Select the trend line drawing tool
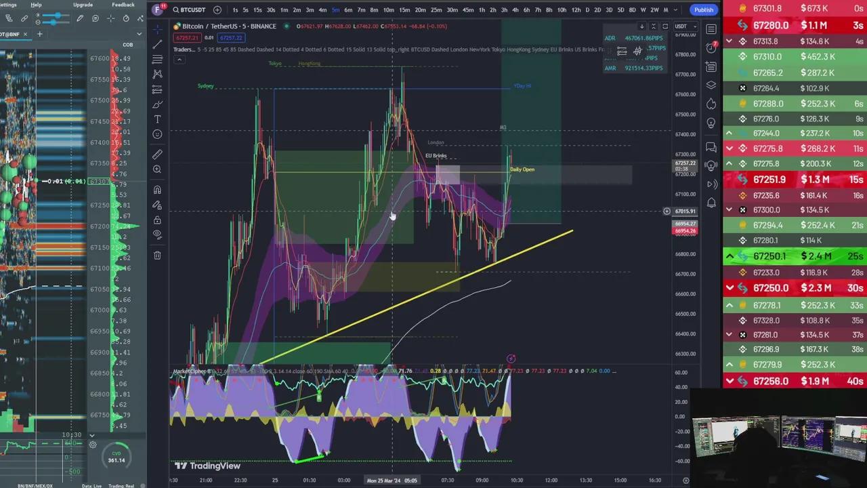The height and width of the screenshot is (488, 867). click(157, 45)
